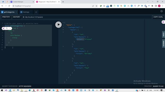The height and width of the screenshot is (92, 165).
Task: Click the PRETTIFY button
Action: tap(6, 17)
